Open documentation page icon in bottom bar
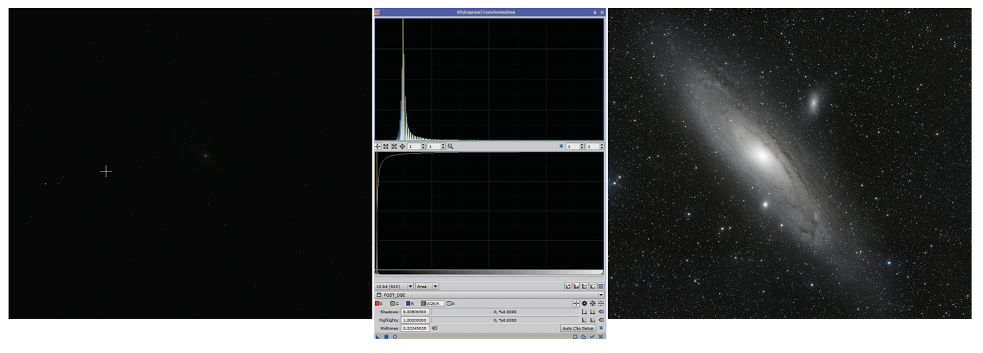 (x=584, y=337)
